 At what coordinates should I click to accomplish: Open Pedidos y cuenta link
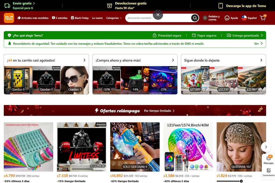pyautogui.click(x=211, y=18)
